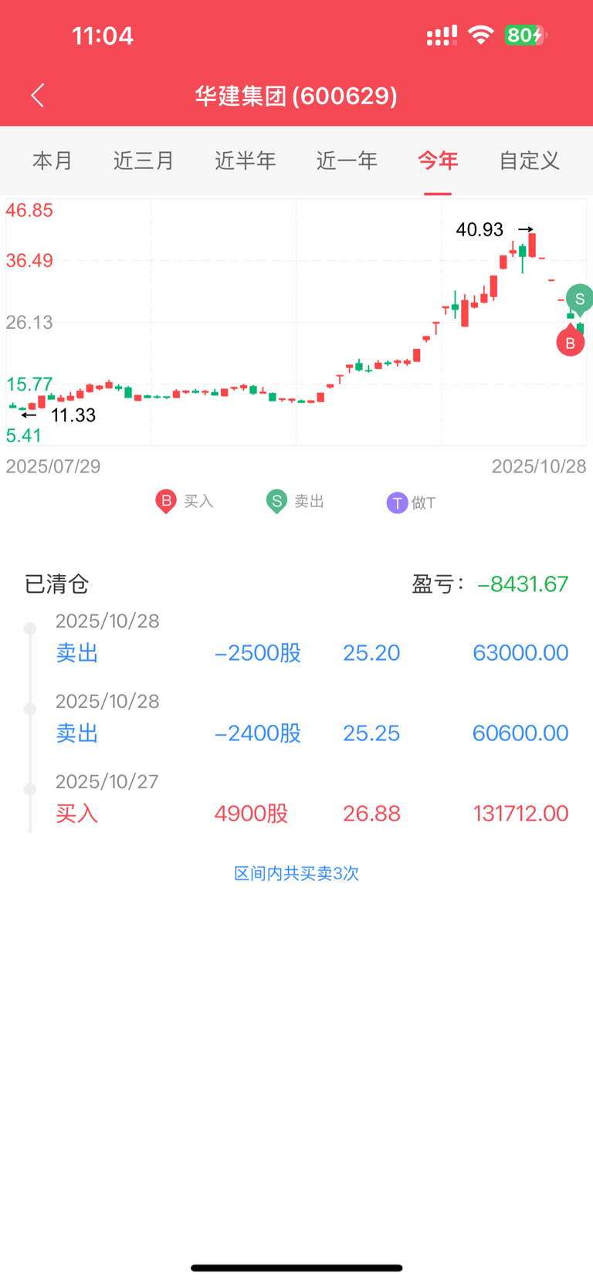The width and height of the screenshot is (593, 1283).
Task: Tap the 2025/10/27 transaction date
Action: click(x=107, y=782)
